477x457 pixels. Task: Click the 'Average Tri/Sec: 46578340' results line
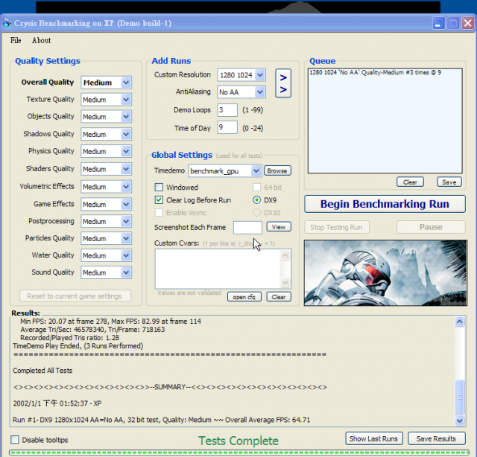92,330
